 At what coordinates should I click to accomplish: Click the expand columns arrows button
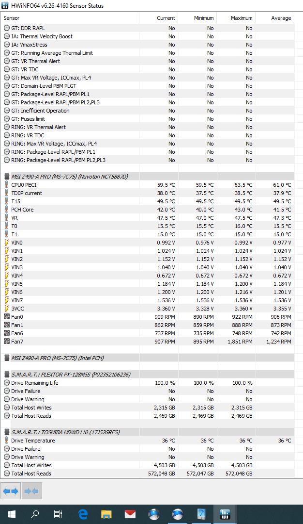(x=11, y=491)
